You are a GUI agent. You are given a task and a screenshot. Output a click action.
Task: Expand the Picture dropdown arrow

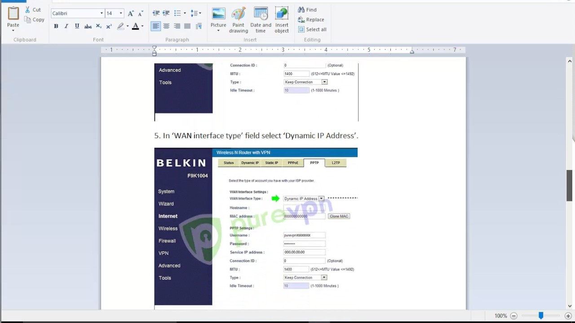[218, 31]
